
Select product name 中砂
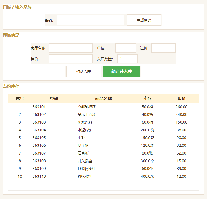pos(81,138)
